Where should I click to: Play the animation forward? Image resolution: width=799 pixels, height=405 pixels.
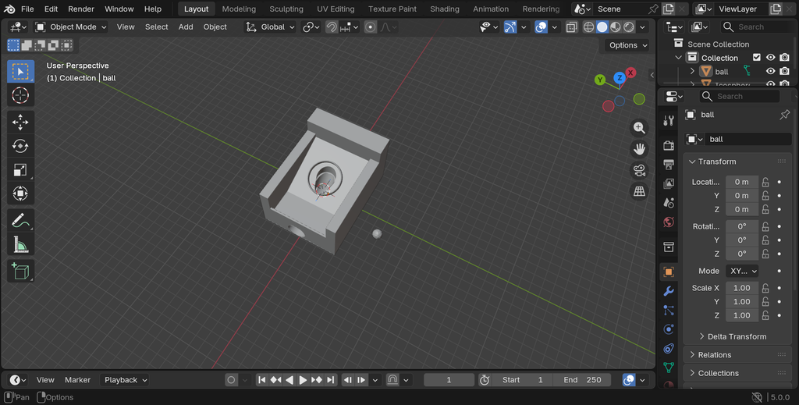click(303, 380)
